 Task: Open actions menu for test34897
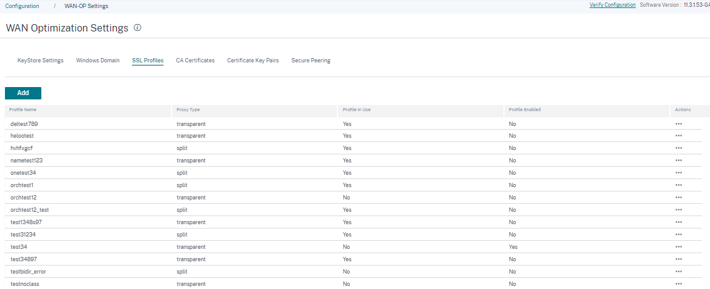point(679,259)
